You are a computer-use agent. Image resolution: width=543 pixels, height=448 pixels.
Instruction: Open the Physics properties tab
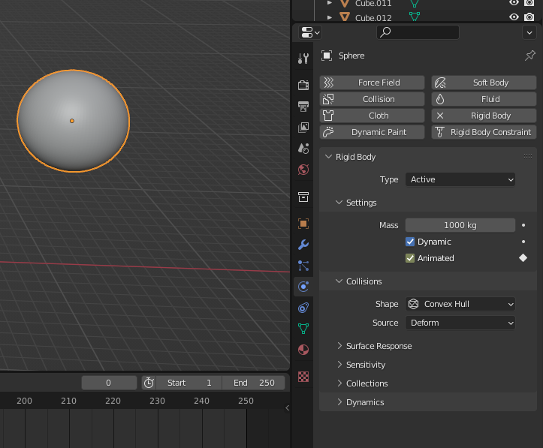click(303, 287)
